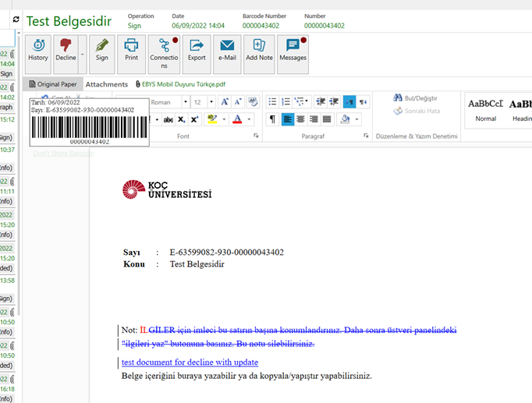The height and width of the screenshot is (403, 532).
Task: Export the document
Action: pos(197,51)
